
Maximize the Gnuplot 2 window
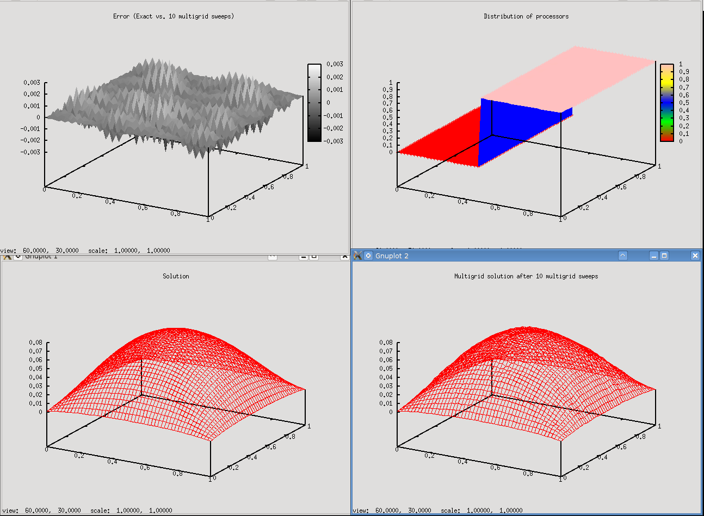tap(664, 256)
